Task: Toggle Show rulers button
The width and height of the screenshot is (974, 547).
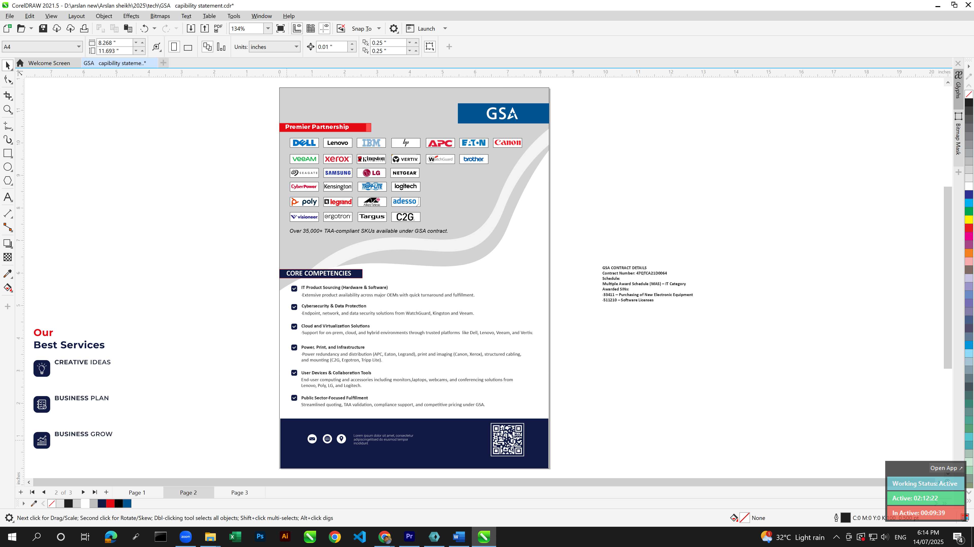Action: [297, 28]
